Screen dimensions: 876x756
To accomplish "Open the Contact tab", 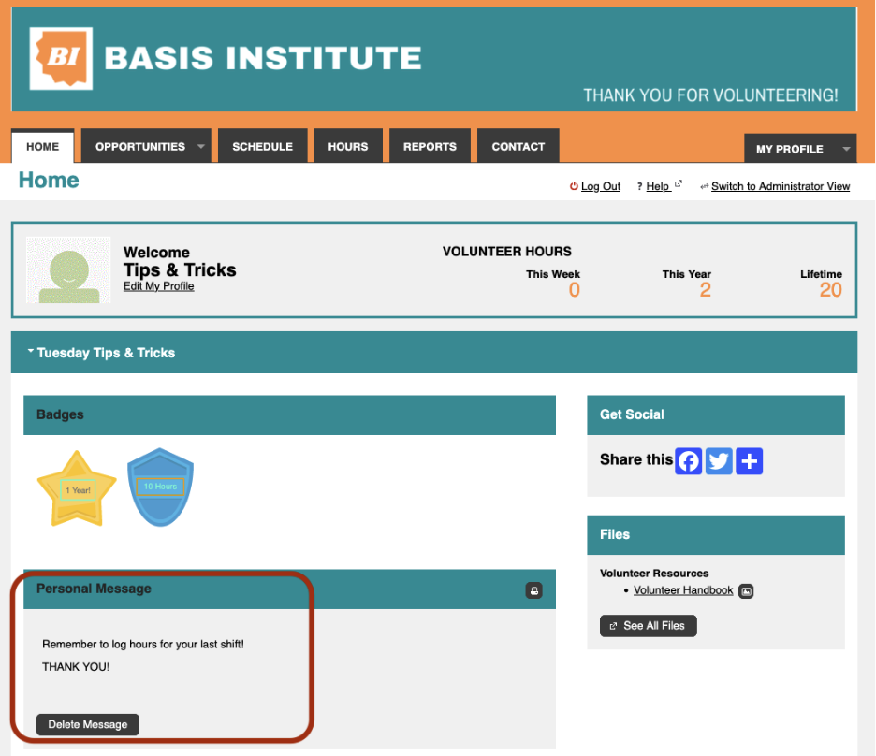I will 518,147.
